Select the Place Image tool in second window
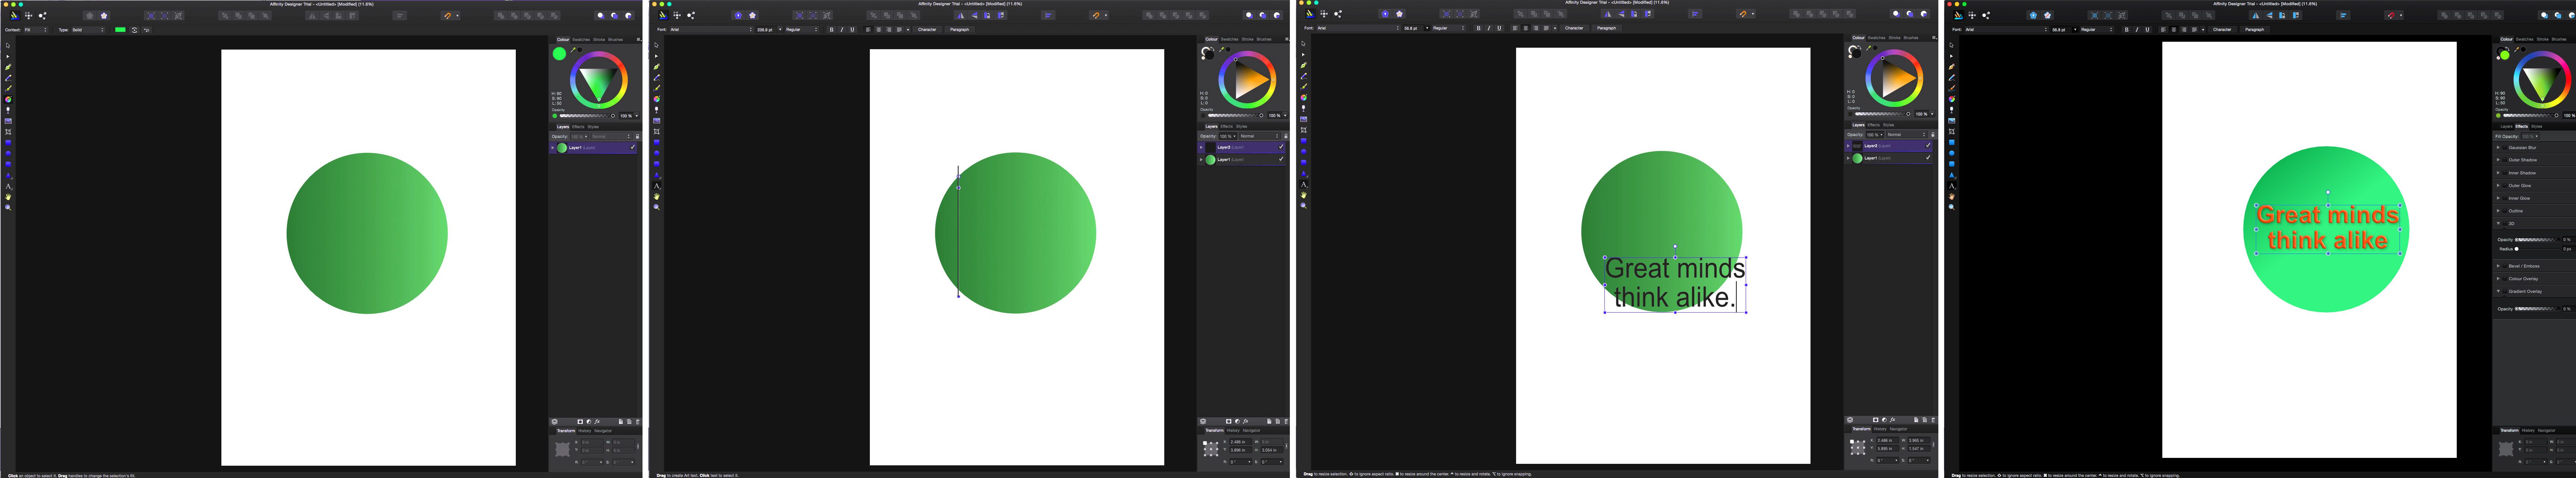The height and width of the screenshot is (478, 2576). 657,121
